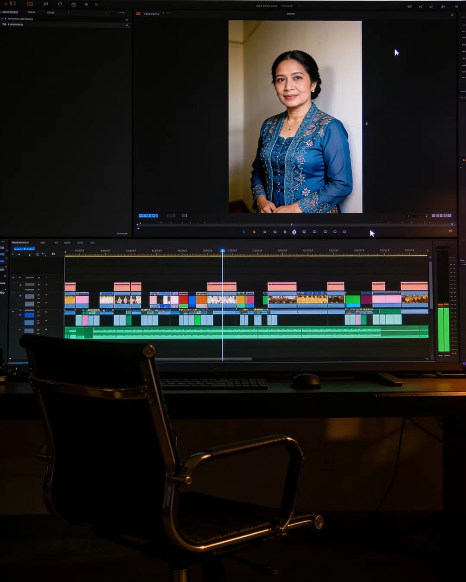Select the highlighted row in the top-left panel
Screen dimensions: 466x582
click(x=65, y=25)
